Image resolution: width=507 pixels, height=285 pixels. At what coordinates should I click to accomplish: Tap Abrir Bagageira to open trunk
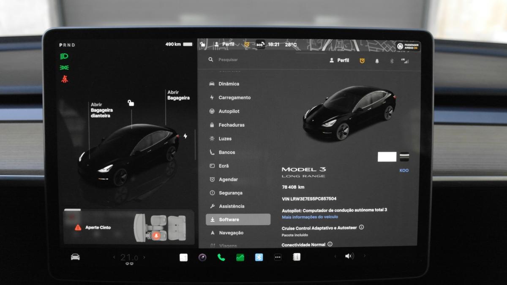[x=178, y=95]
